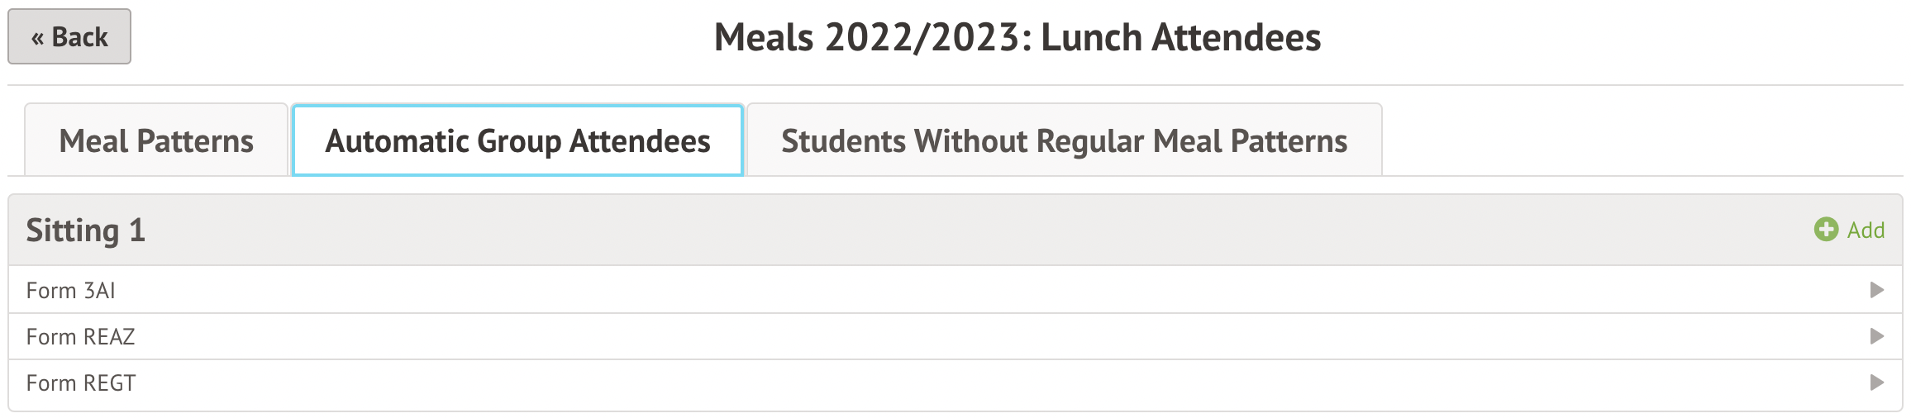This screenshot has width=1911, height=418.
Task: Switch to the Meal Patterns tab
Action: point(156,141)
